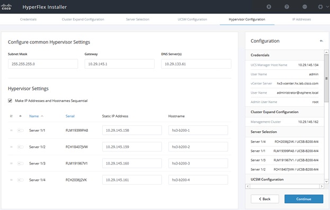Edit hostname hx3-b200-4 field
This screenshot has height=210, width=330.
tap(198, 180)
